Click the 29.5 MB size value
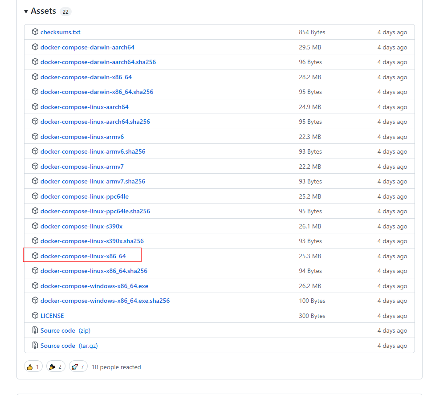 [310, 47]
